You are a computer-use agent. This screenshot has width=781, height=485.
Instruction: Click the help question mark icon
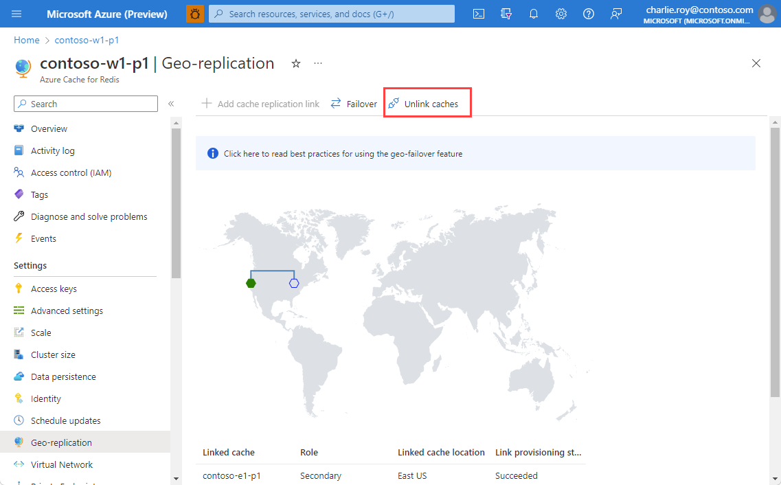point(589,14)
